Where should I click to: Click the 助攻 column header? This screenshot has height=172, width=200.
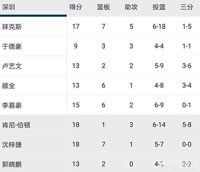[131, 7]
